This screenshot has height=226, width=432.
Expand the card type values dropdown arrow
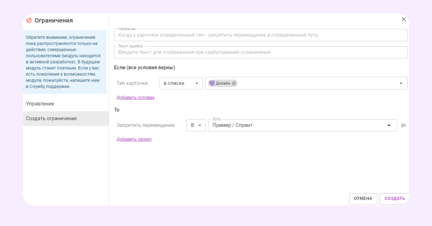point(401,83)
